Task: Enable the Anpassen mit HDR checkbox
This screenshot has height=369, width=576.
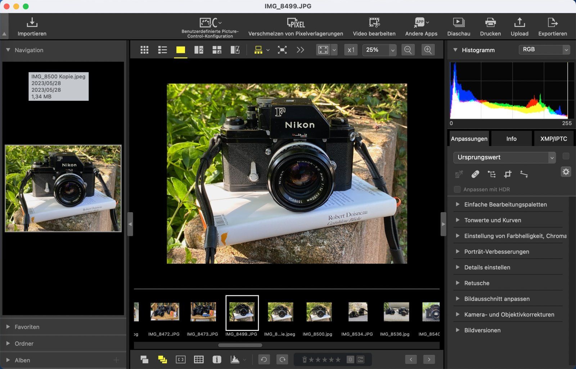Action: [x=457, y=190]
